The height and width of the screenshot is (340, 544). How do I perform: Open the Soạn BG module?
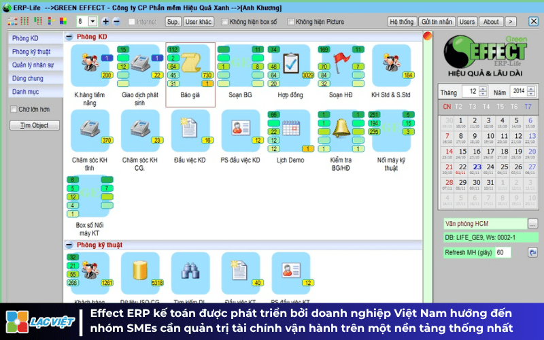(x=240, y=65)
